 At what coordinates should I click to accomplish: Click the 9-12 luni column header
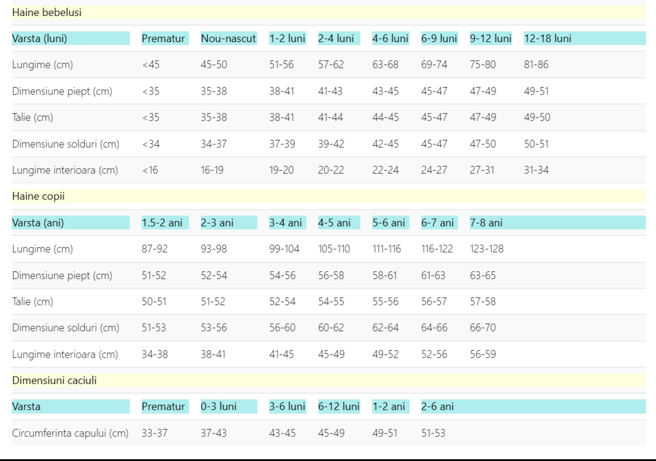(491, 38)
